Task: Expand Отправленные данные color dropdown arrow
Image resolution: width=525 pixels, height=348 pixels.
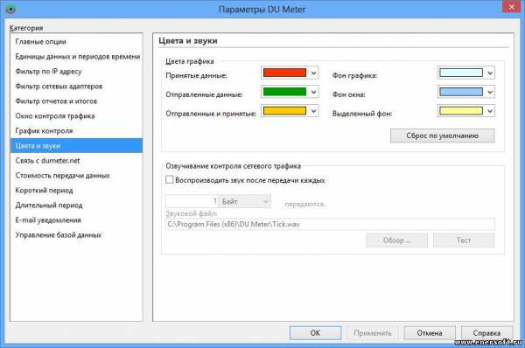Action: pyautogui.click(x=313, y=92)
